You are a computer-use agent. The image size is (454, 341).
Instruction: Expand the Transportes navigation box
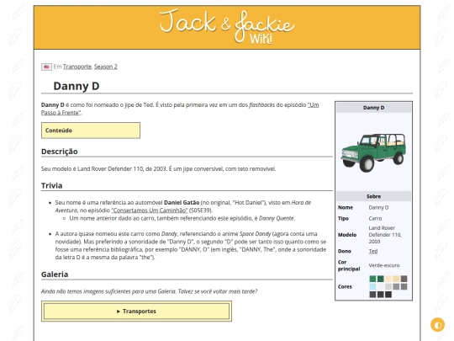pos(136,312)
